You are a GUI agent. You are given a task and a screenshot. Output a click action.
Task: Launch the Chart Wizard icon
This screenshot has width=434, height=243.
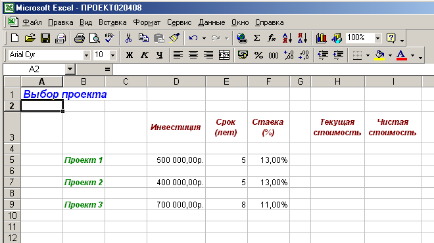click(x=321, y=38)
